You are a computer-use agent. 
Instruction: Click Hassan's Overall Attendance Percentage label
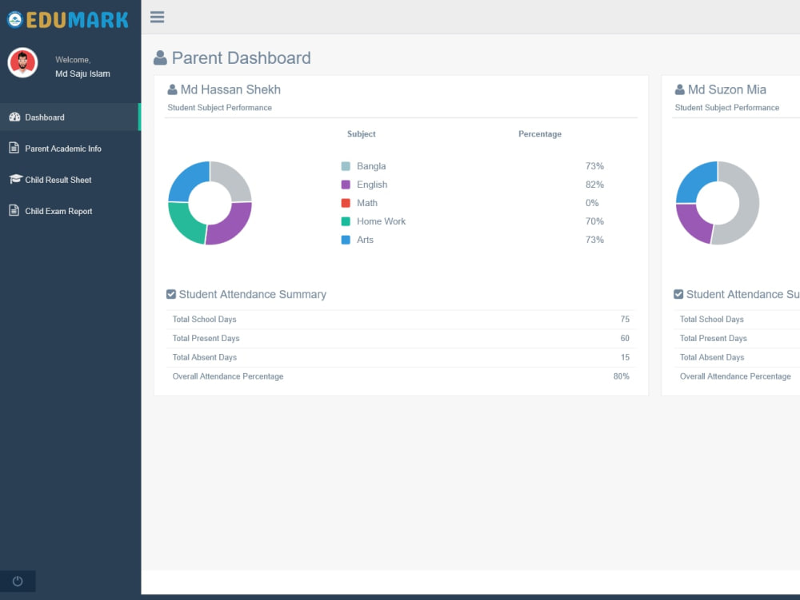pyautogui.click(x=227, y=376)
